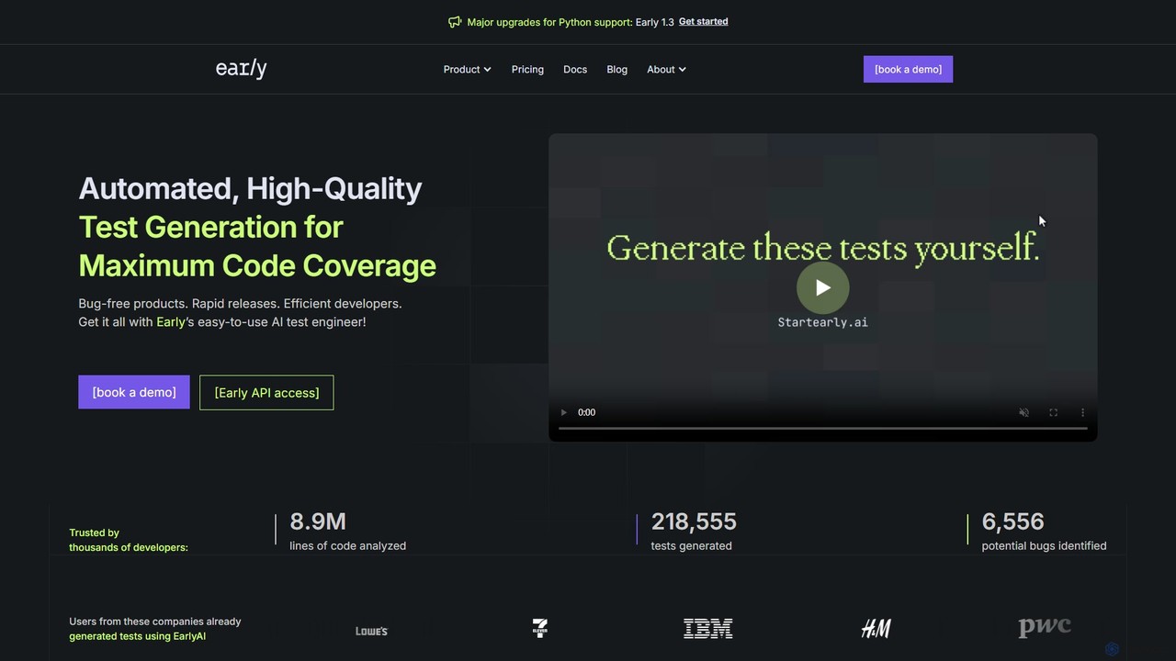Click the Lowe's company logo
Image resolution: width=1176 pixels, height=661 pixels.
click(x=372, y=631)
